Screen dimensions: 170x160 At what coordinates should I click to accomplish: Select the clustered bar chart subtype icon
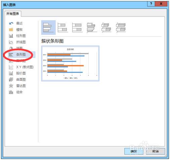pos(48,28)
